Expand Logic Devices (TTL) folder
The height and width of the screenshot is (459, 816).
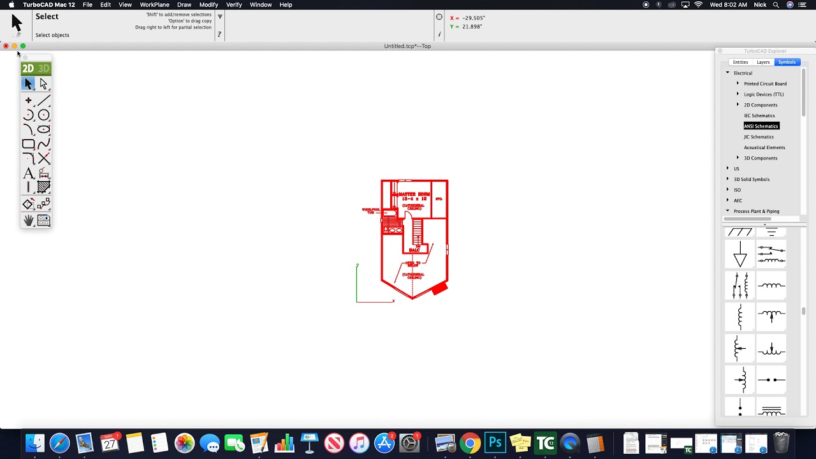[x=738, y=94]
